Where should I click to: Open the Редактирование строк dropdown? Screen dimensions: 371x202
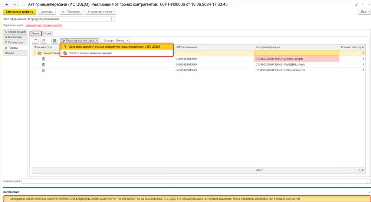79,41
